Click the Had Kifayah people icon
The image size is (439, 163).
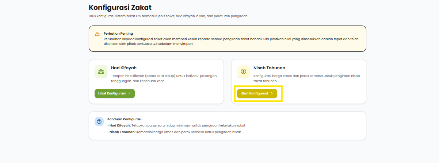(101, 71)
